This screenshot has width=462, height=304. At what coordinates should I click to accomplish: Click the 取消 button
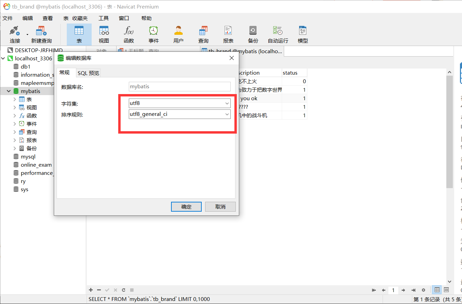tap(220, 207)
